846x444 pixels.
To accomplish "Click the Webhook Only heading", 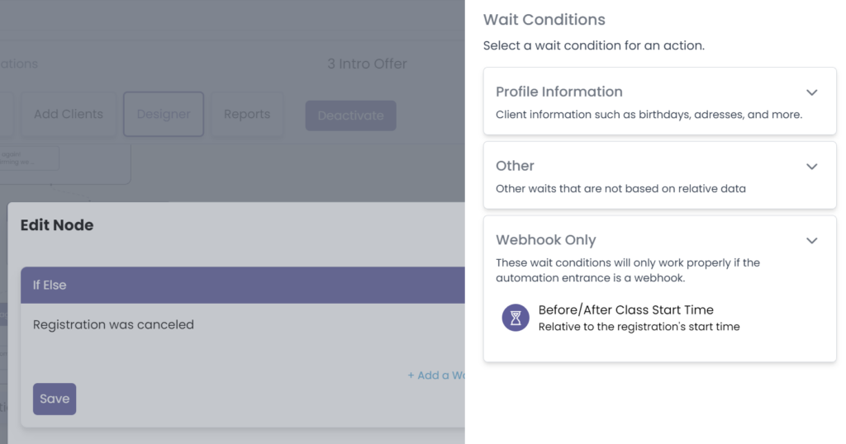I will tap(545, 240).
